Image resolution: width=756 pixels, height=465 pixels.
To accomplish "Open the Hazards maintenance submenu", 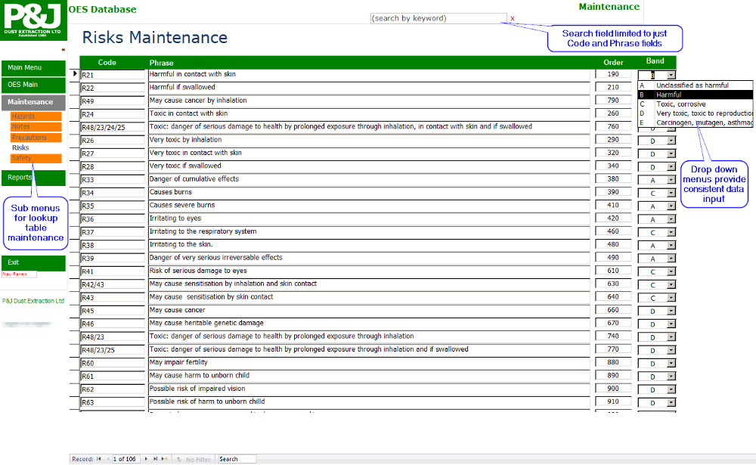I will (36, 116).
